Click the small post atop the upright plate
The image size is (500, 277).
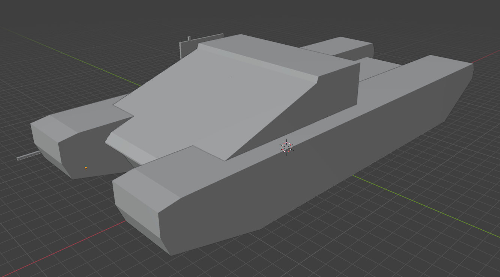tap(189, 39)
